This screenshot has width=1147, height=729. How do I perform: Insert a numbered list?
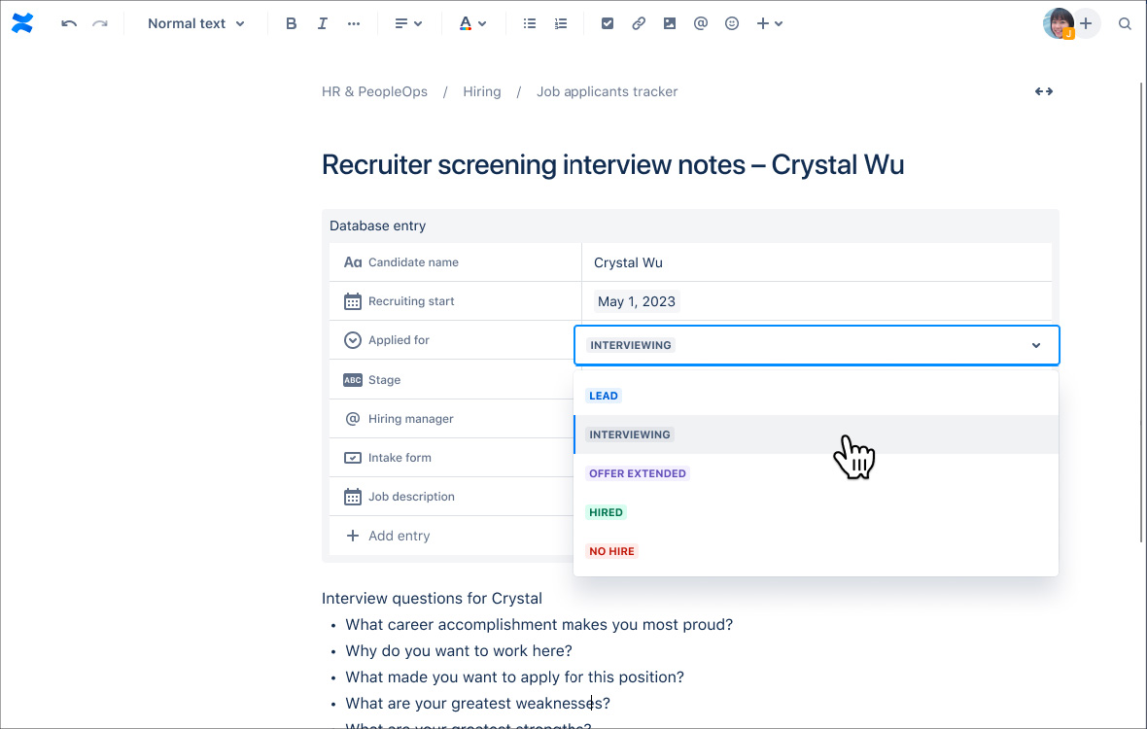click(561, 23)
